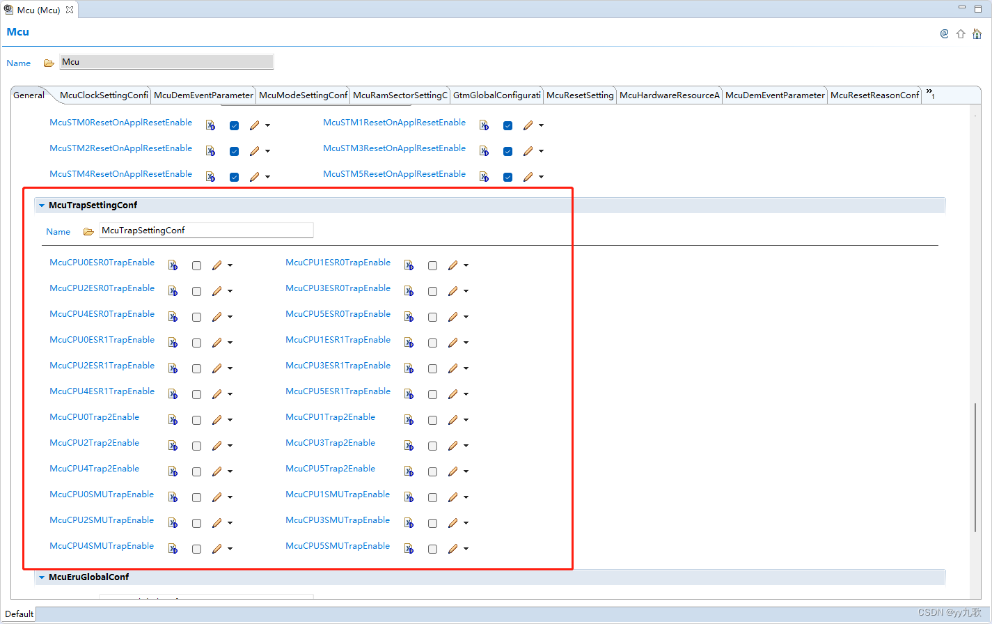Click the X0 icon beside McuCPU3ESR1TrapEnable
This screenshot has width=992, height=624.
point(409,368)
